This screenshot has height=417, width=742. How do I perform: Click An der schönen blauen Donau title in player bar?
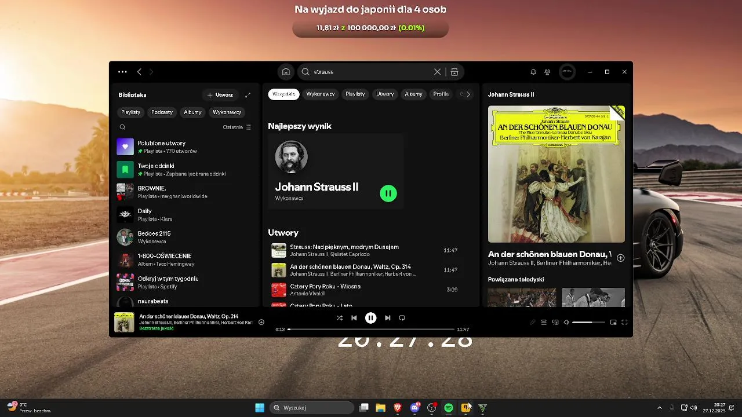pos(188,316)
